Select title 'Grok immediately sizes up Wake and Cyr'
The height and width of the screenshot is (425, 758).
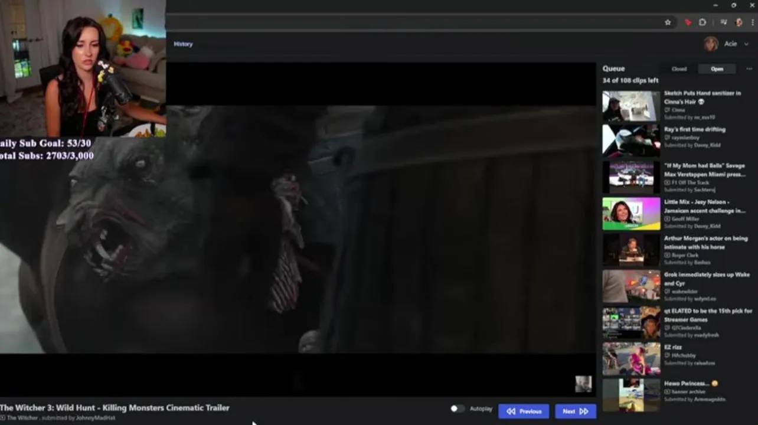tap(707, 279)
